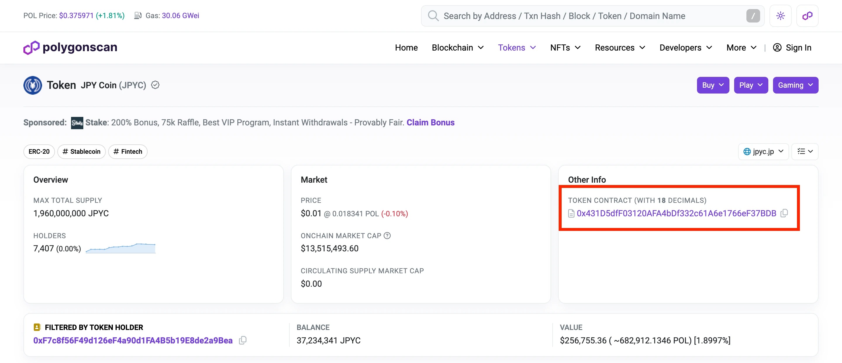
Task: Go to Home page
Action: [x=406, y=48]
